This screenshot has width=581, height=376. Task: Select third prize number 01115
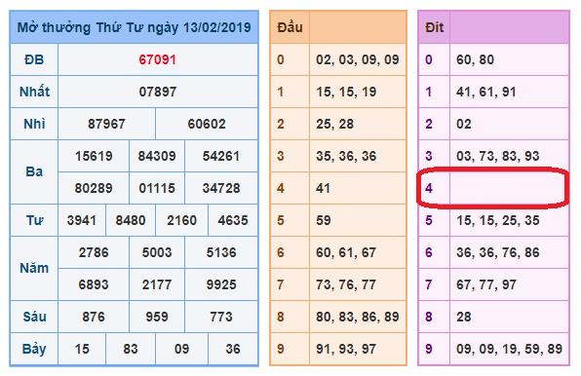tap(157, 188)
